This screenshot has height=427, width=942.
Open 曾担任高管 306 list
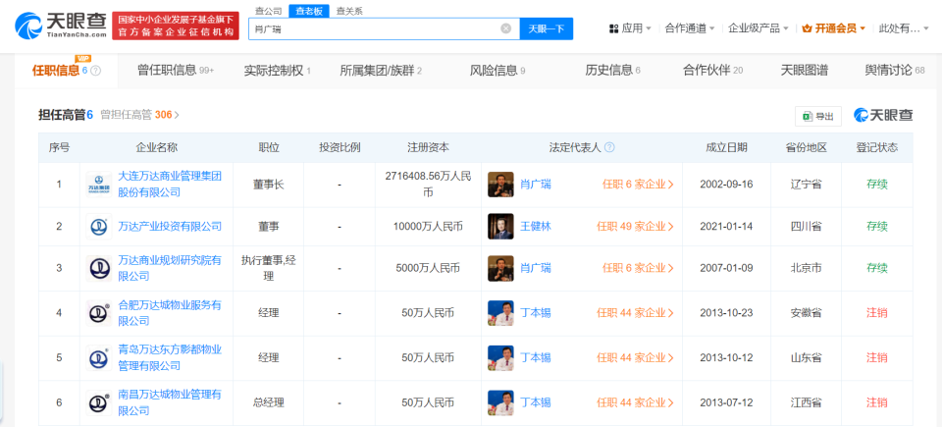coord(140,114)
